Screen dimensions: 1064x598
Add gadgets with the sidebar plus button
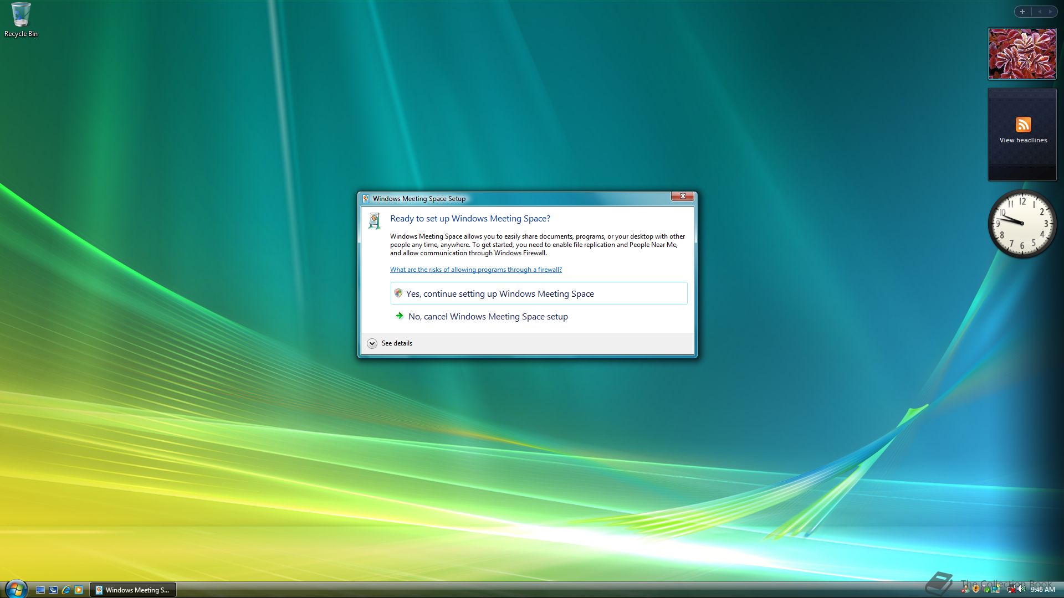pos(1022,12)
